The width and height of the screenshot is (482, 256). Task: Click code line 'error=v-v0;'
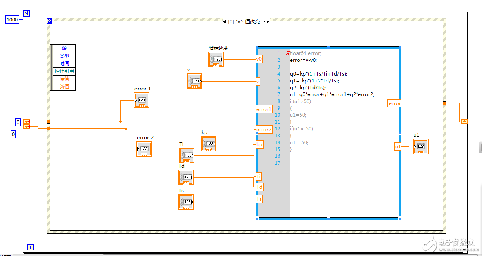point(303,60)
